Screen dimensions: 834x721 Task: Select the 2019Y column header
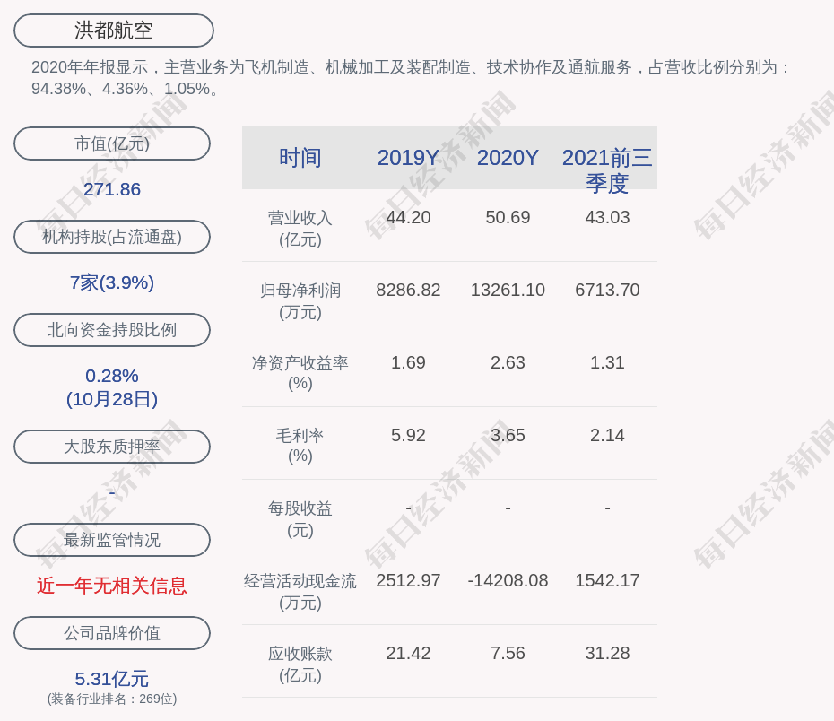[408, 158]
